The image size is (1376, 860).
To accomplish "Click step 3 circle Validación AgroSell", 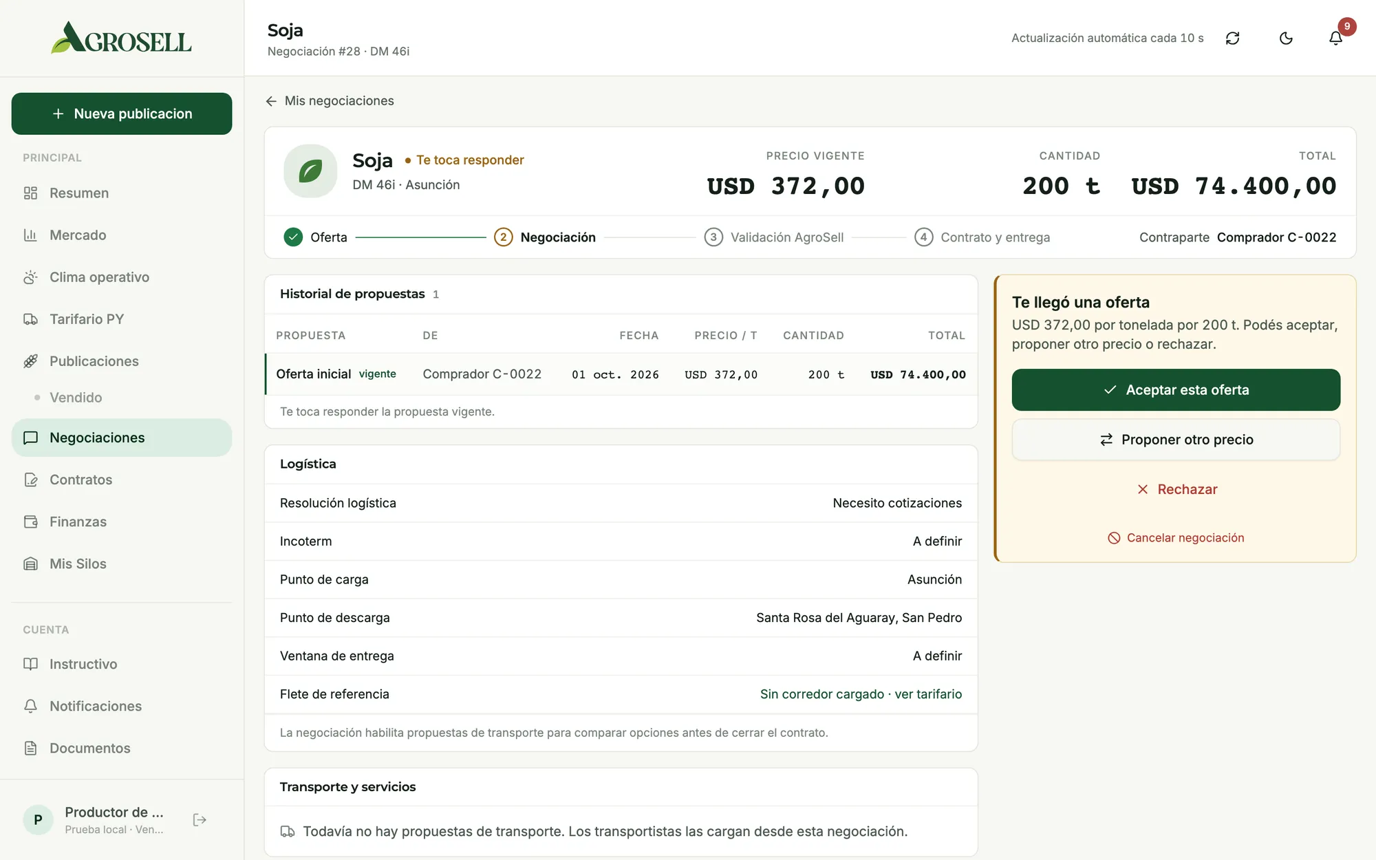I will [x=713, y=237].
